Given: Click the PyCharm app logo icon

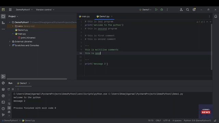Looking at the screenshot, I should click(x=3, y=10).
